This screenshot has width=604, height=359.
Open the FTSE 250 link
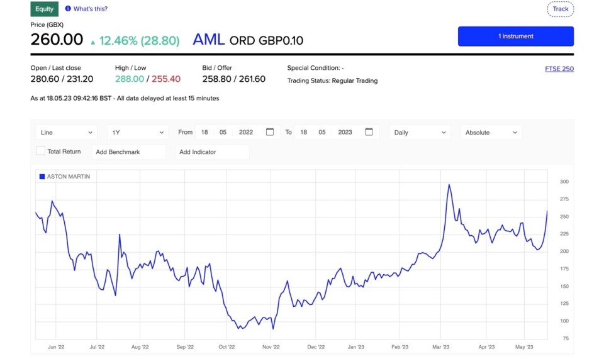click(x=559, y=69)
